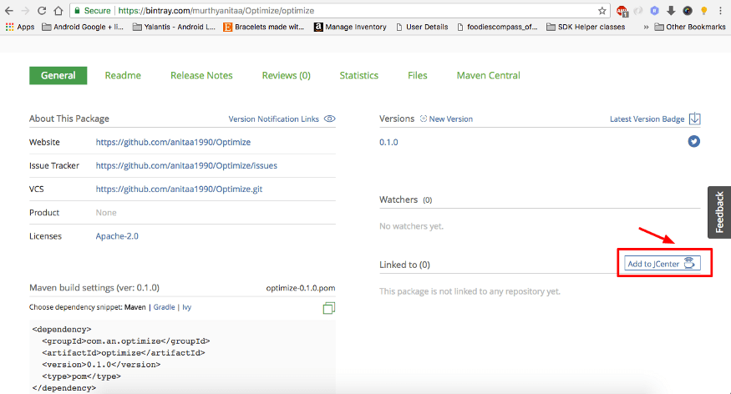Open optimize-0.1.0.pom file link

301,288
